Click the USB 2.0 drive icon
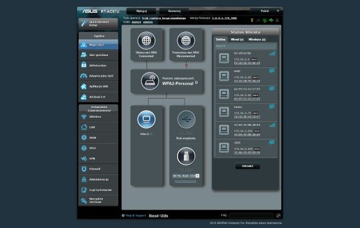Viewport: 360px width, 228px height. [186, 157]
